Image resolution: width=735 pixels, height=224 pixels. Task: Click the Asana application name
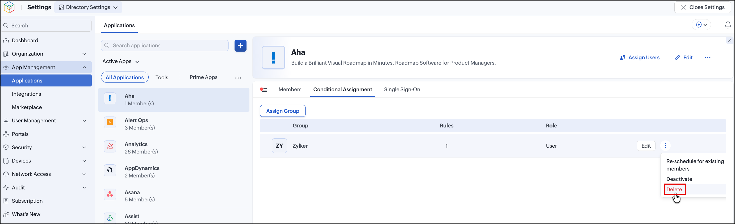pyautogui.click(x=132, y=193)
